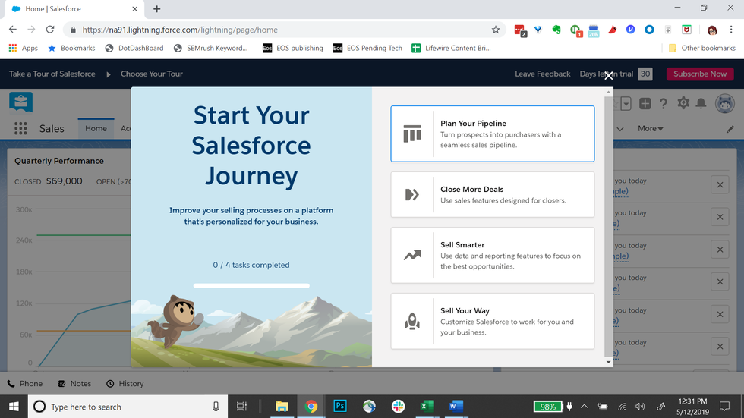744x418 pixels.
Task: Expand the favorites list dropdown arrow
Action: click(626, 104)
